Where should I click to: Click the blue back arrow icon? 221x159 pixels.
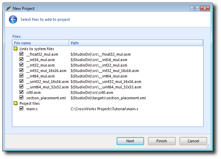tap(13, 20)
